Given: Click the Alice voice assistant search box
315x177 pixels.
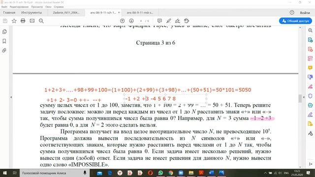Looking at the screenshot, I should [x=55, y=173].
